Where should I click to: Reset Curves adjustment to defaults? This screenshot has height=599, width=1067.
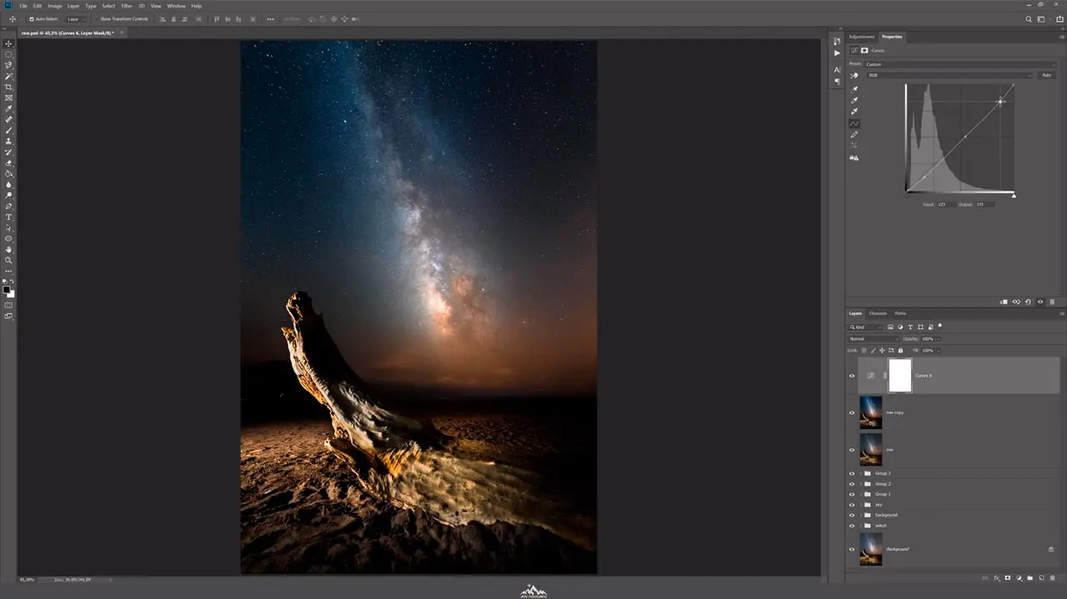coord(1028,302)
